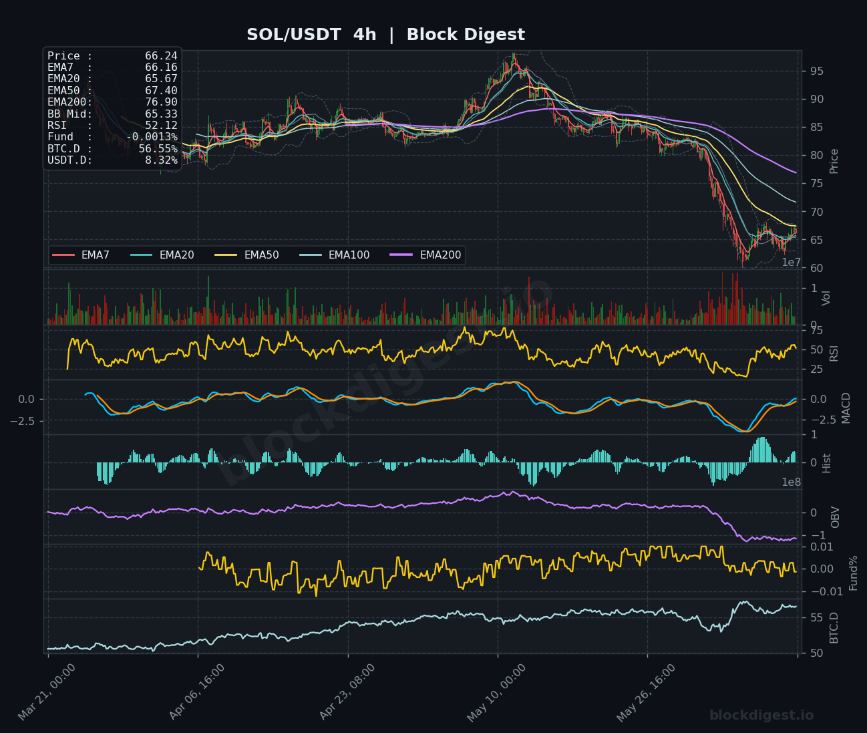Click the BB Mid 65.33 row
This screenshot has height=733, width=867.
[112, 114]
